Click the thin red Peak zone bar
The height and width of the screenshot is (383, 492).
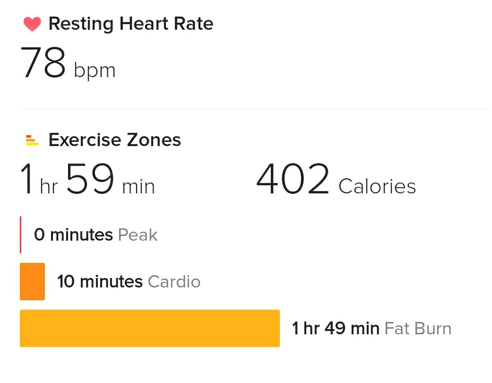coord(20,235)
